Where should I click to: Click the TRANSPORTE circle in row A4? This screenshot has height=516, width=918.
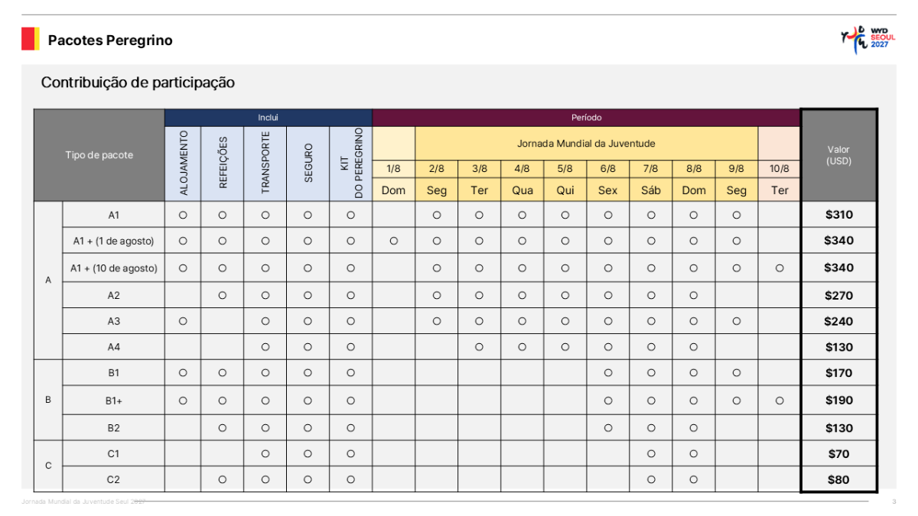point(265,347)
